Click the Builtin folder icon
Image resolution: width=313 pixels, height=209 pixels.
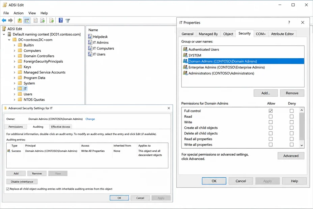20,45
